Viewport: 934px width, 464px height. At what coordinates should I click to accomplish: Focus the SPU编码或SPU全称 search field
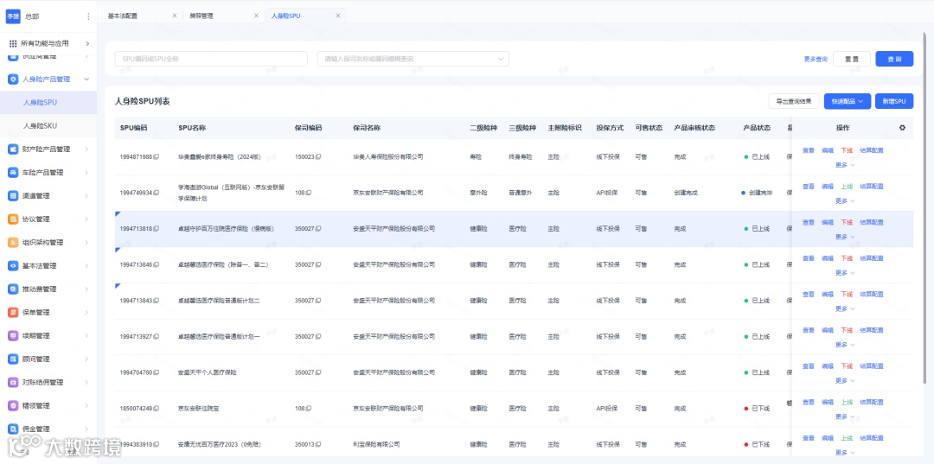click(x=211, y=59)
